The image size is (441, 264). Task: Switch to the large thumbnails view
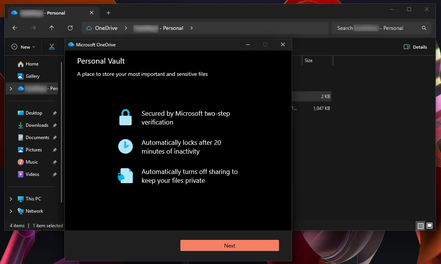click(x=429, y=226)
